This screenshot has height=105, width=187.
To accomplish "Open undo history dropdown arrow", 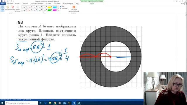I will (9, 1).
